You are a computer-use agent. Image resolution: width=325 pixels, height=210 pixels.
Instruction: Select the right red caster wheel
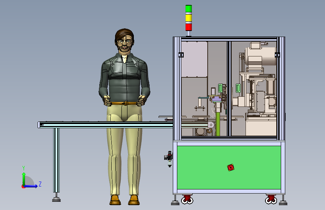[271, 200]
